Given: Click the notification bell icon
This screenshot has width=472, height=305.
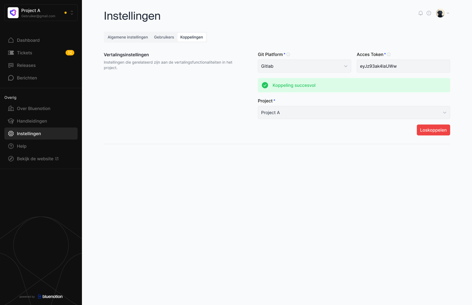Looking at the screenshot, I should point(421,13).
